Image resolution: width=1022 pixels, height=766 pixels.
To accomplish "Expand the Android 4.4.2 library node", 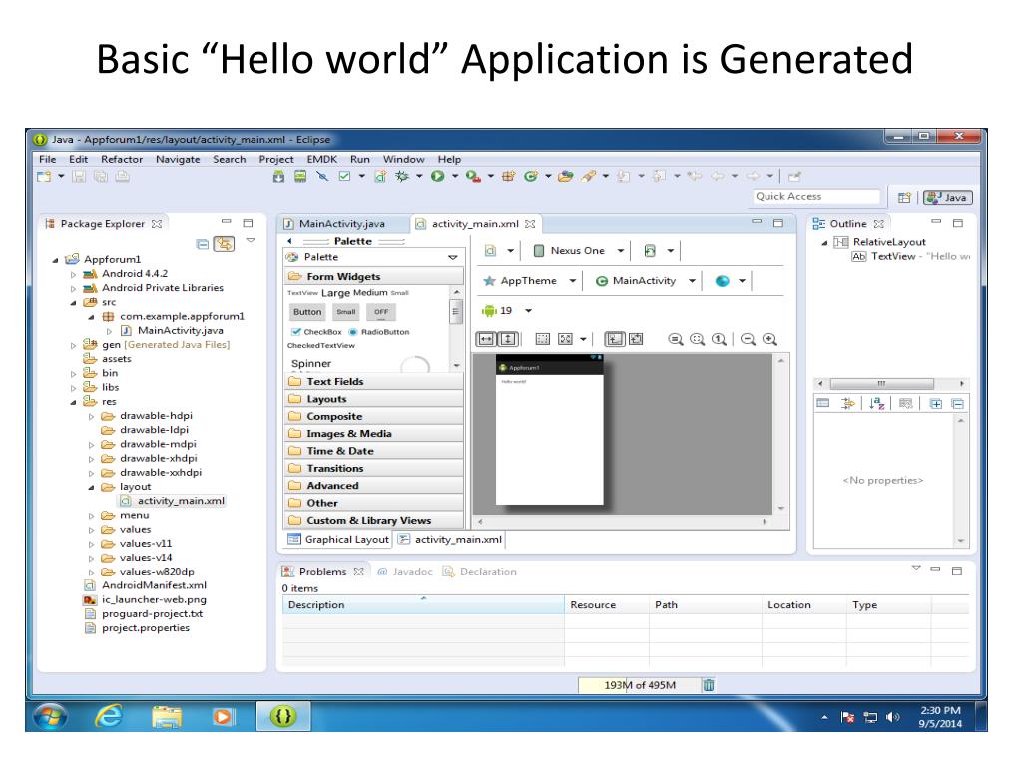I will tap(73, 275).
